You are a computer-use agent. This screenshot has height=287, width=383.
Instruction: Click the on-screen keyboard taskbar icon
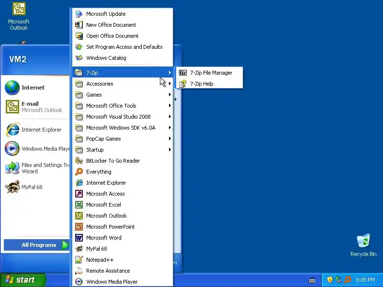point(312,280)
